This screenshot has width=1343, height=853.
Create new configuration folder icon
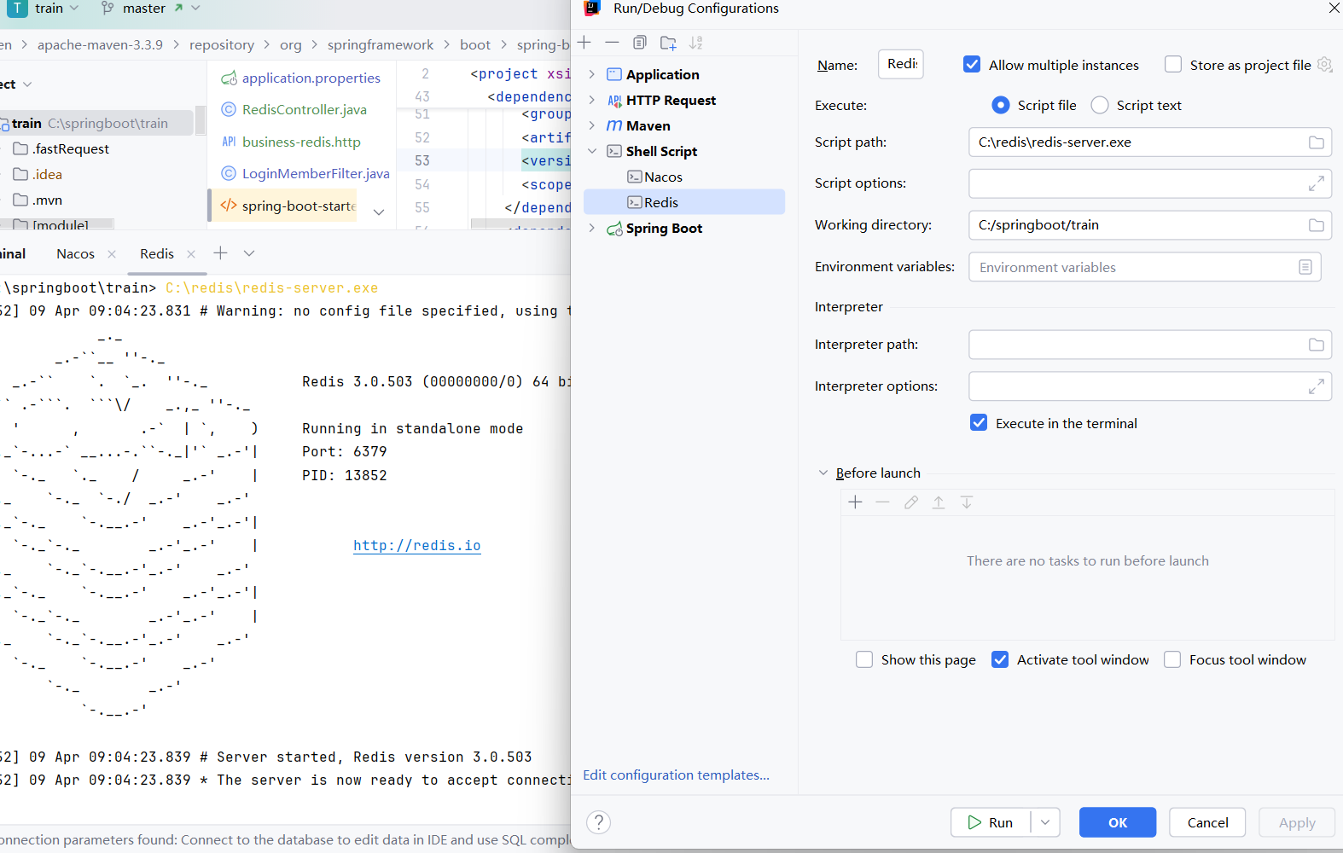click(x=668, y=43)
